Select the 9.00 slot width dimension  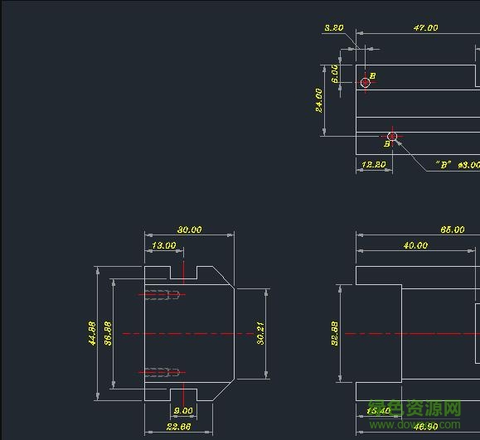pyautogui.click(x=183, y=411)
